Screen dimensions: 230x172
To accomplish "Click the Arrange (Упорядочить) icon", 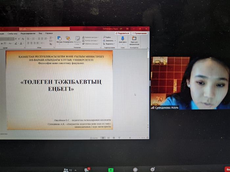I will (x=68, y=39).
